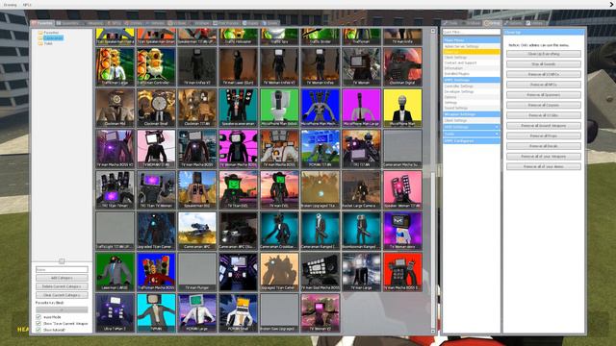
Task: Click the Add Category button
Action: point(62,278)
